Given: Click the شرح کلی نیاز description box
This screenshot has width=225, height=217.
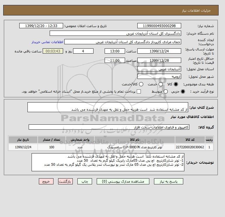Looking at the screenshot, I should click(108, 107).
